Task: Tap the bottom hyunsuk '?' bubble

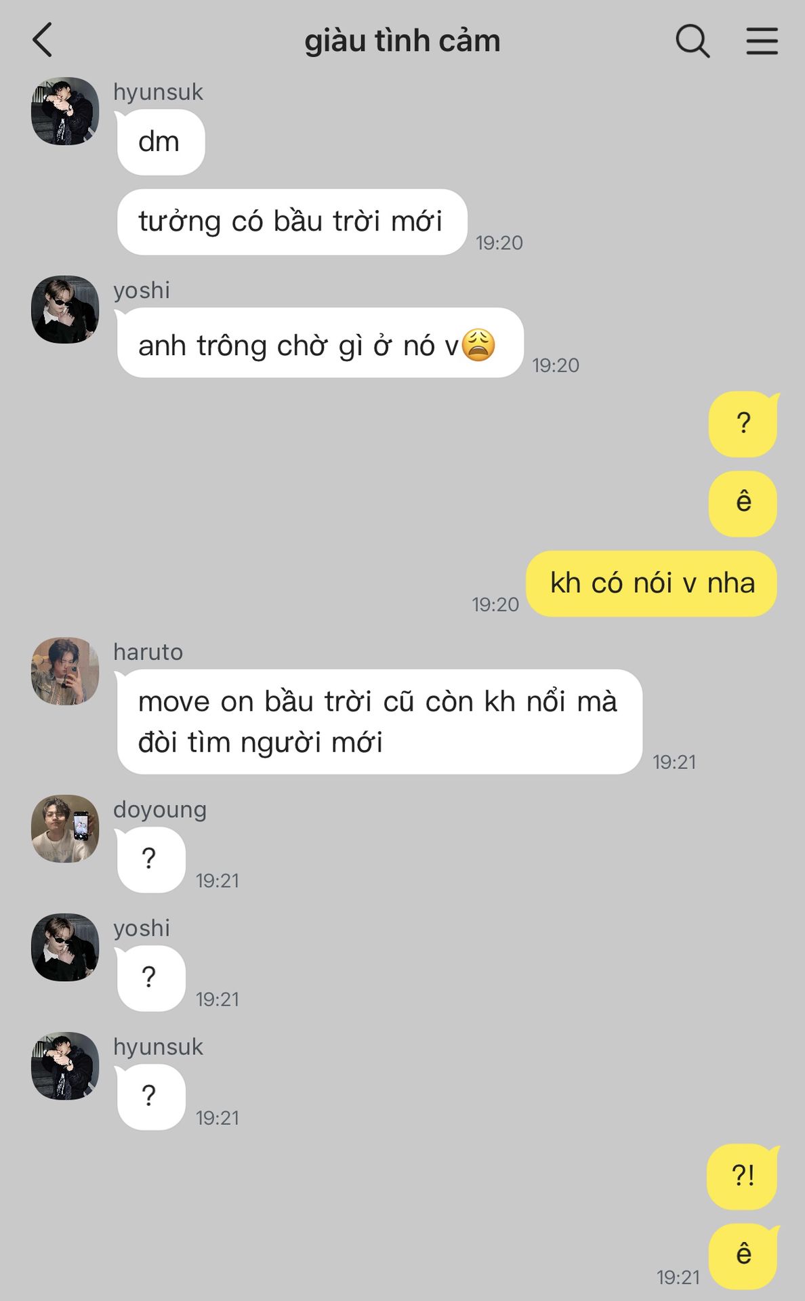Action: click(150, 1097)
